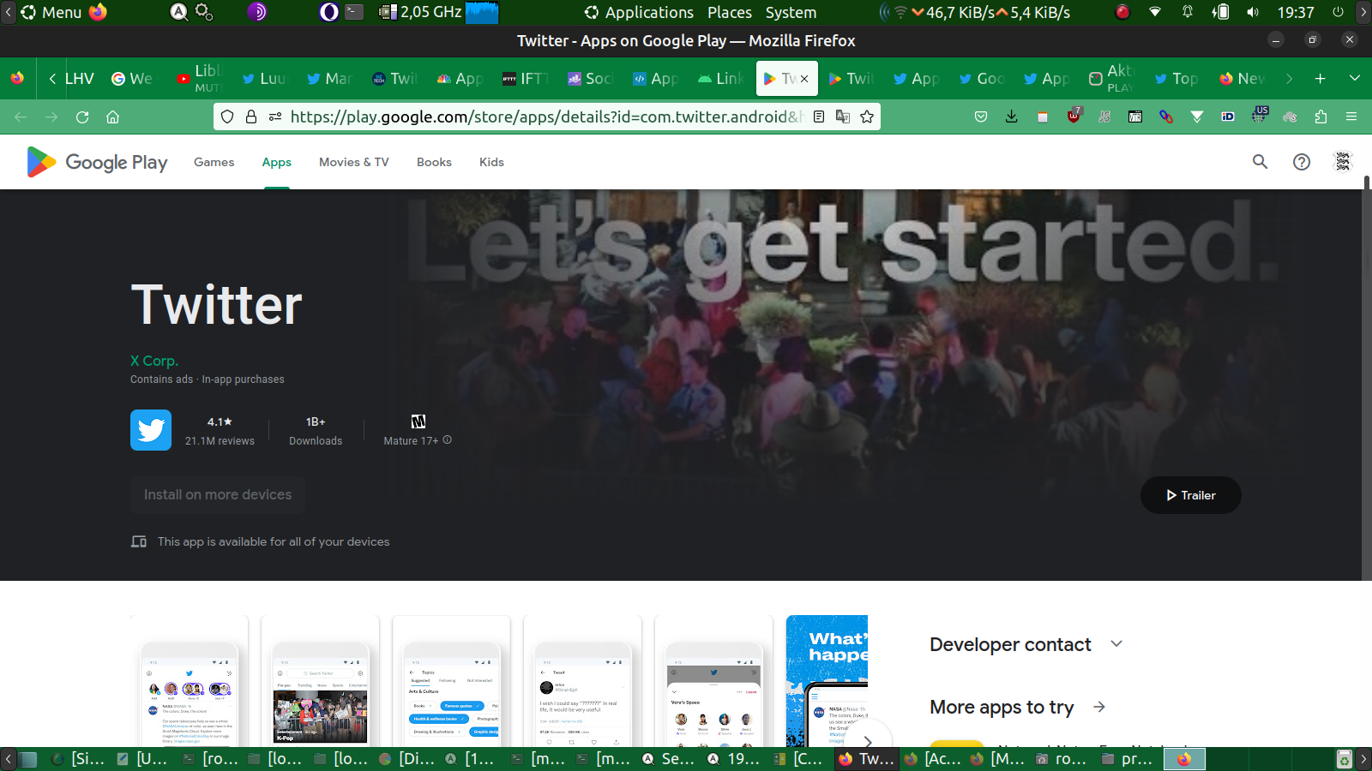Switch to the Top browser tab

[1176, 79]
